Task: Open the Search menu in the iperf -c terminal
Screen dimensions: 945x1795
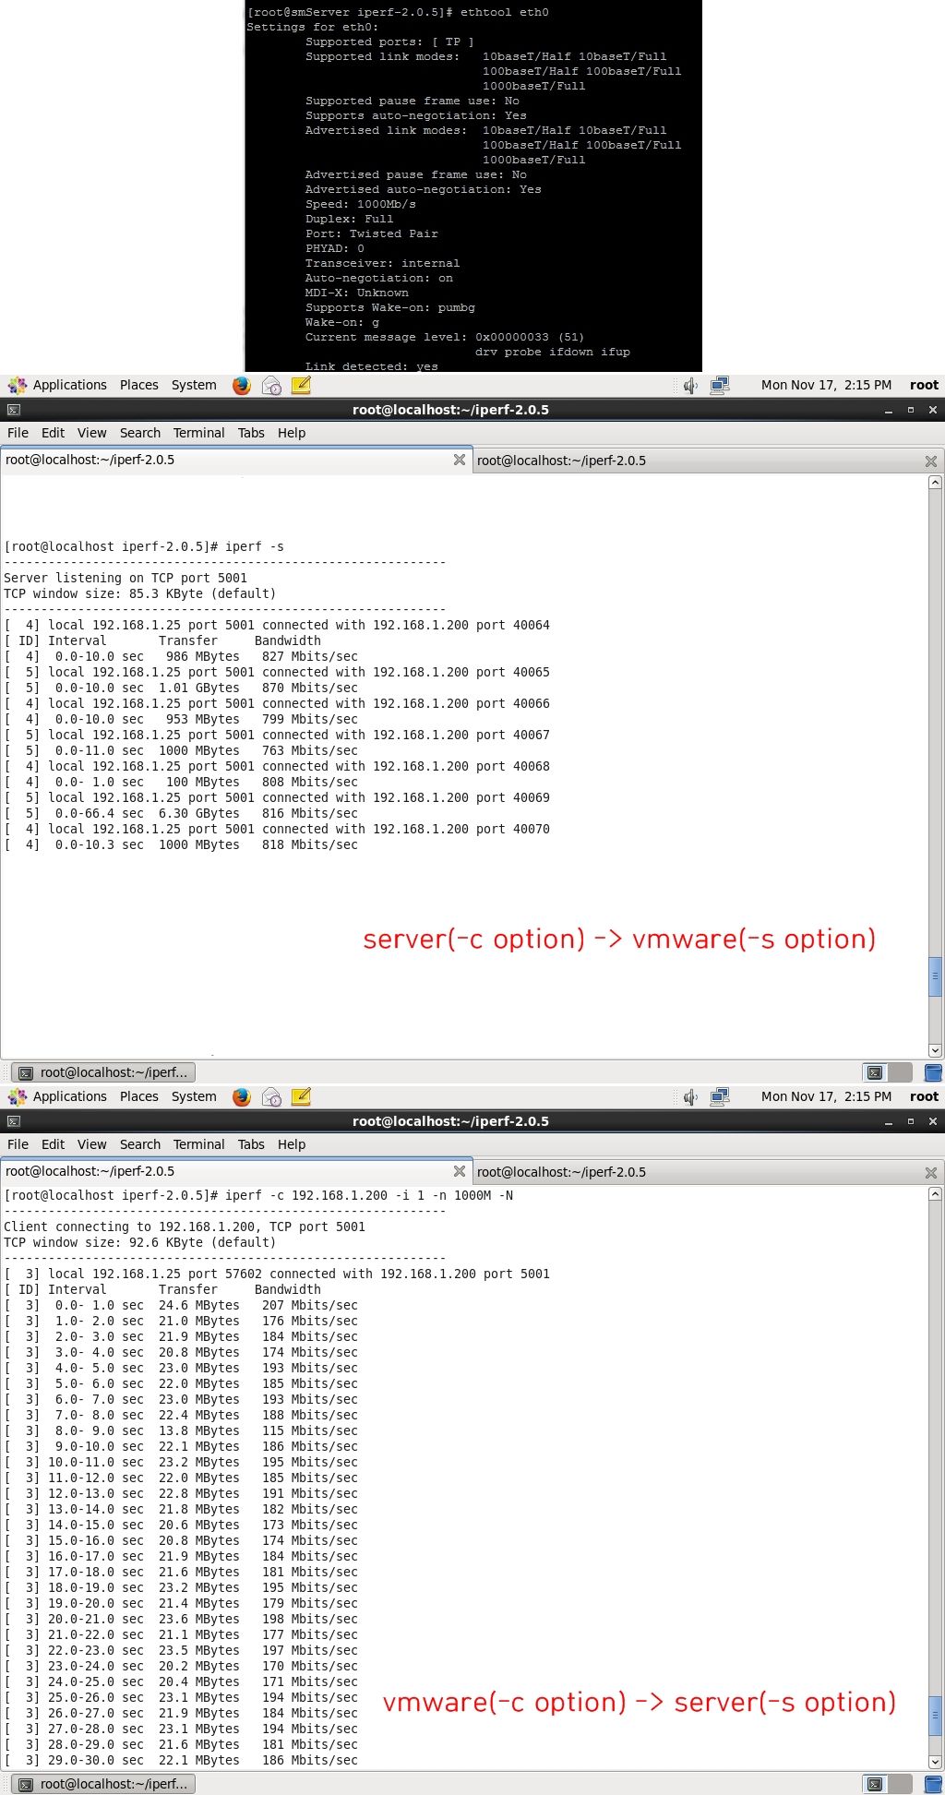Action: click(140, 1144)
